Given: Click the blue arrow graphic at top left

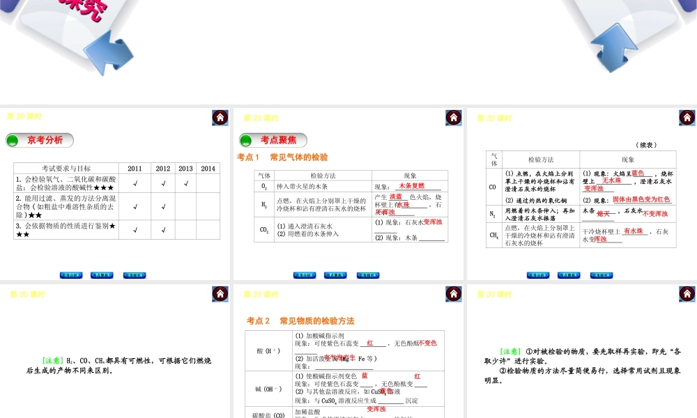Looking at the screenshot, I should (109, 52).
